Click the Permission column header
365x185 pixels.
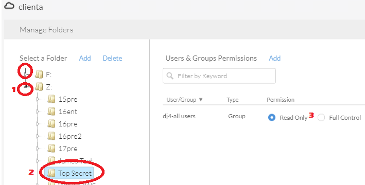point(281,100)
